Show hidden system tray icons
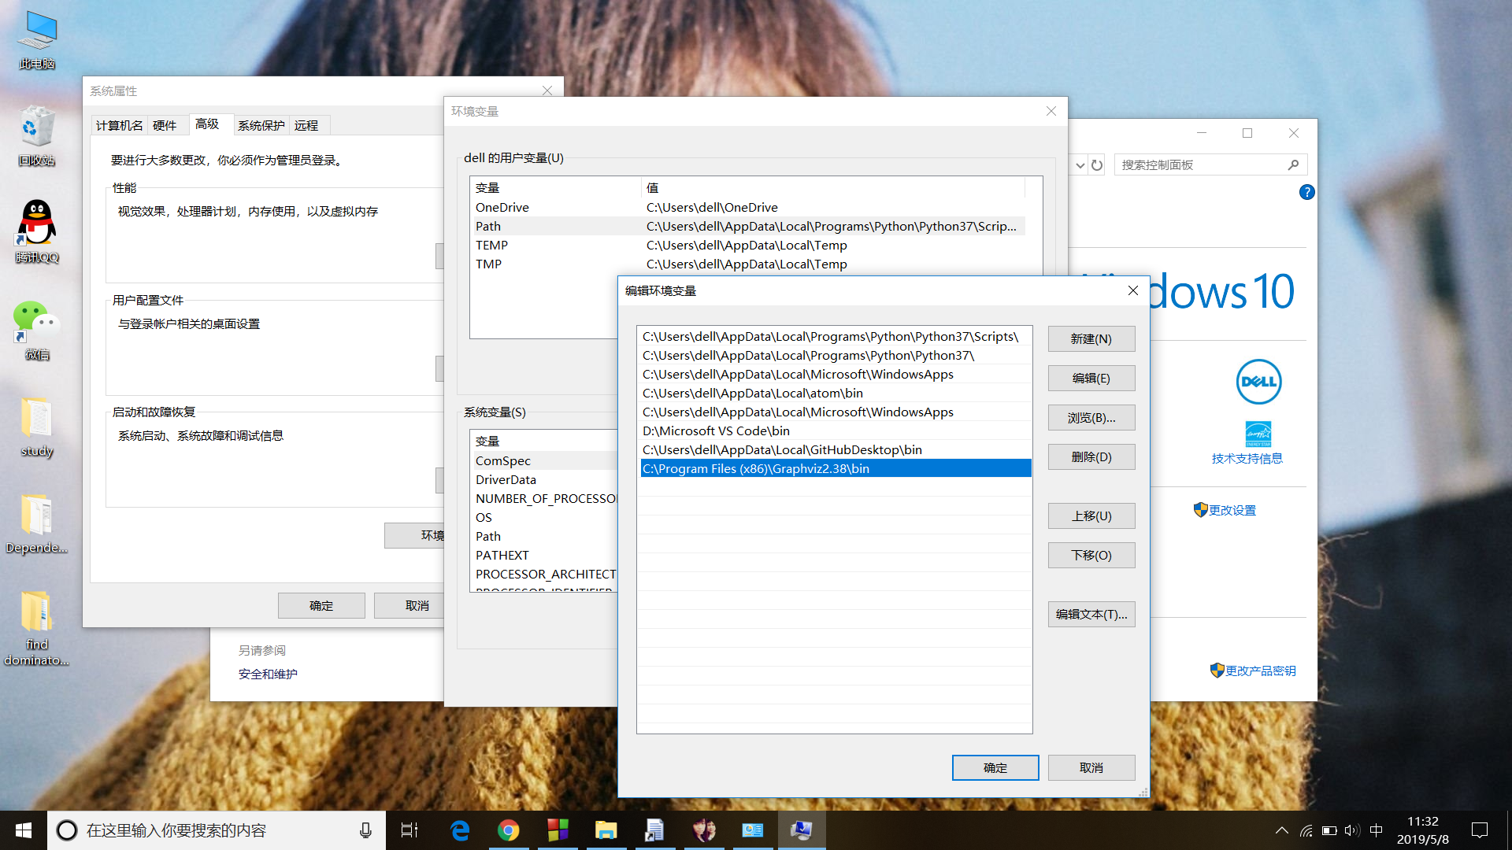Viewport: 1512px width, 850px height. point(1281,830)
